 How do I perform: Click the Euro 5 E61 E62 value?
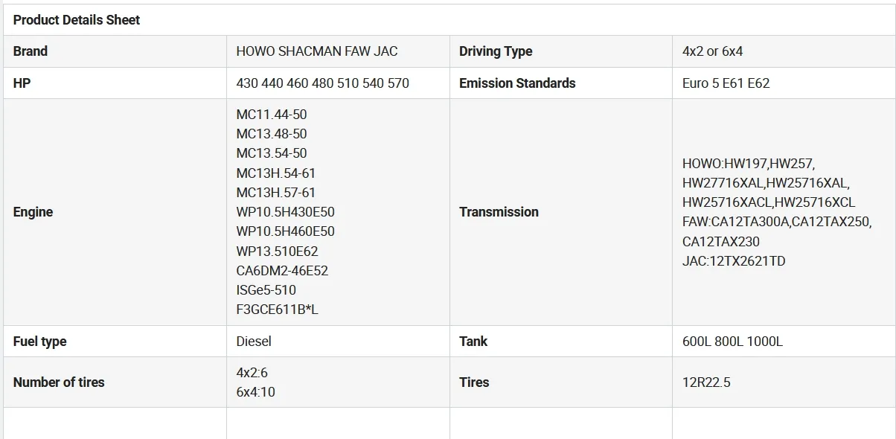click(x=726, y=83)
